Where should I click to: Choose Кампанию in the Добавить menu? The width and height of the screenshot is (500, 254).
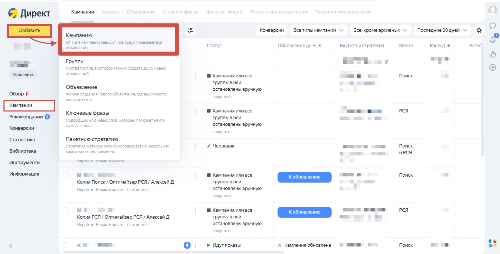point(119,40)
